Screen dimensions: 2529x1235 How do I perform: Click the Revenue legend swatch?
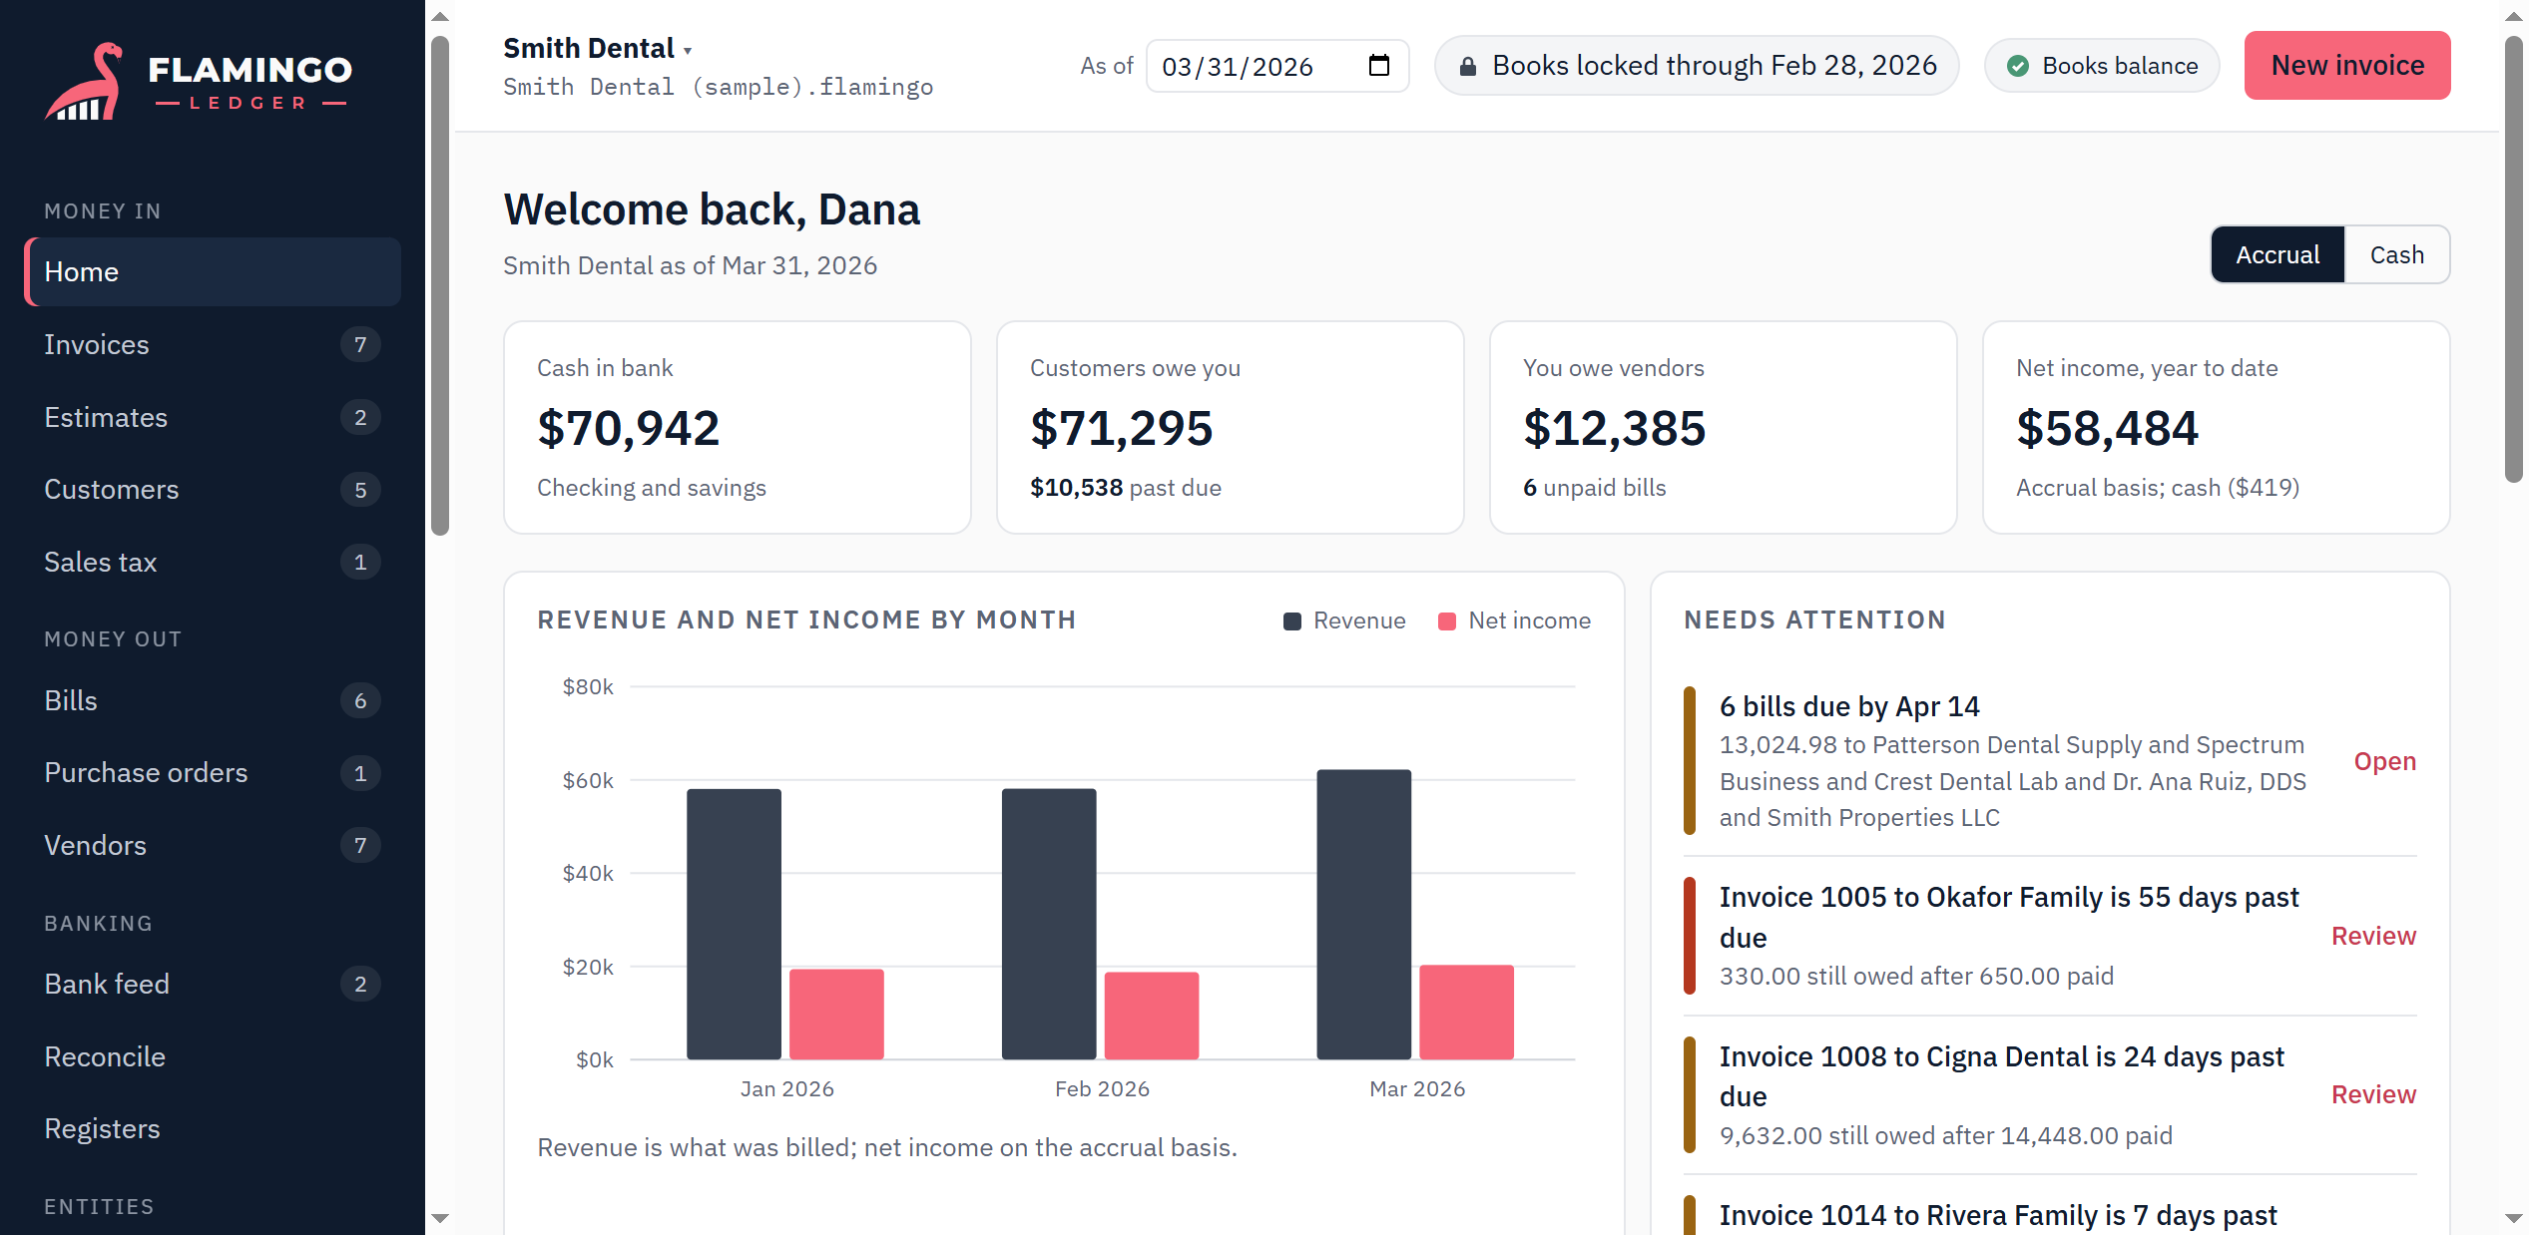[1291, 621]
